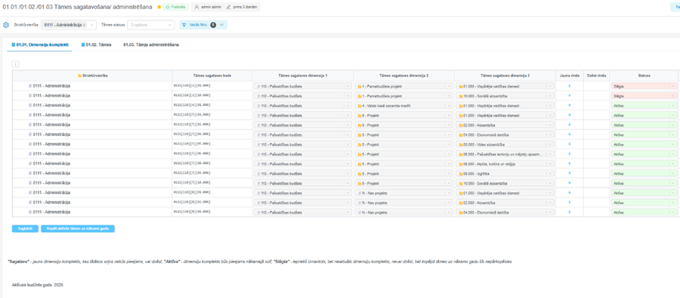Remove the 0111 - Administrācija filter tag
This screenshot has width=680, height=298.
[84, 25]
